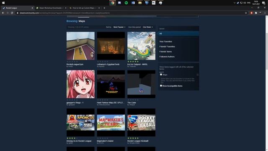Open the Ice Ice Outpost thumbnail
Screen dimensions: 268x151
click(142, 46)
